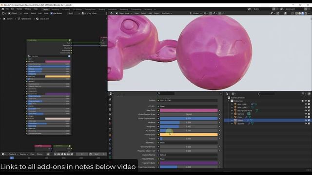The width and height of the screenshot is (312, 175).
Task: Expand the Area Light 1 outliner row
Action: [232, 104]
